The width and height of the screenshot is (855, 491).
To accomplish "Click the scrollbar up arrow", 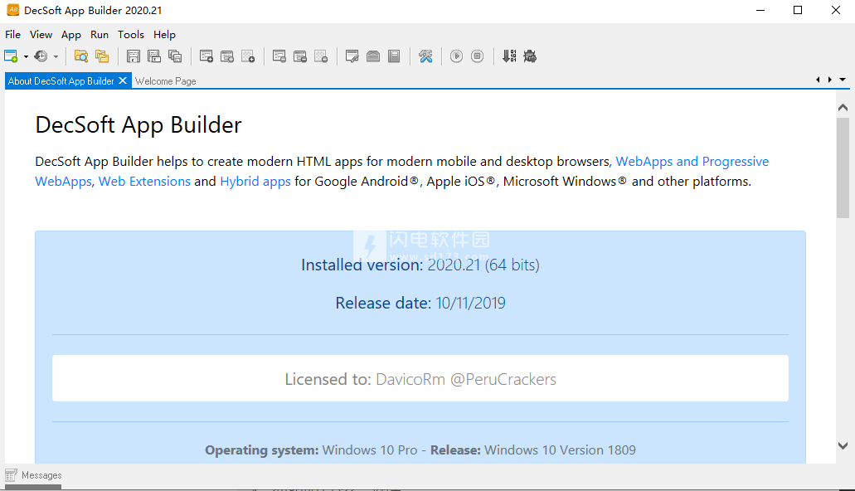I will pos(843,108).
